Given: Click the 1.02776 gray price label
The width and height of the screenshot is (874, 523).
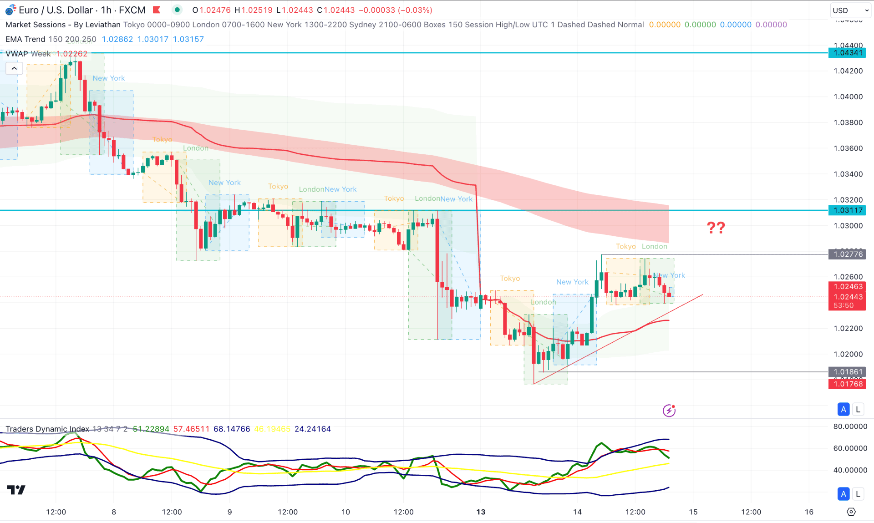Looking at the screenshot, I should pyautogui.click(x=847, y=254).
